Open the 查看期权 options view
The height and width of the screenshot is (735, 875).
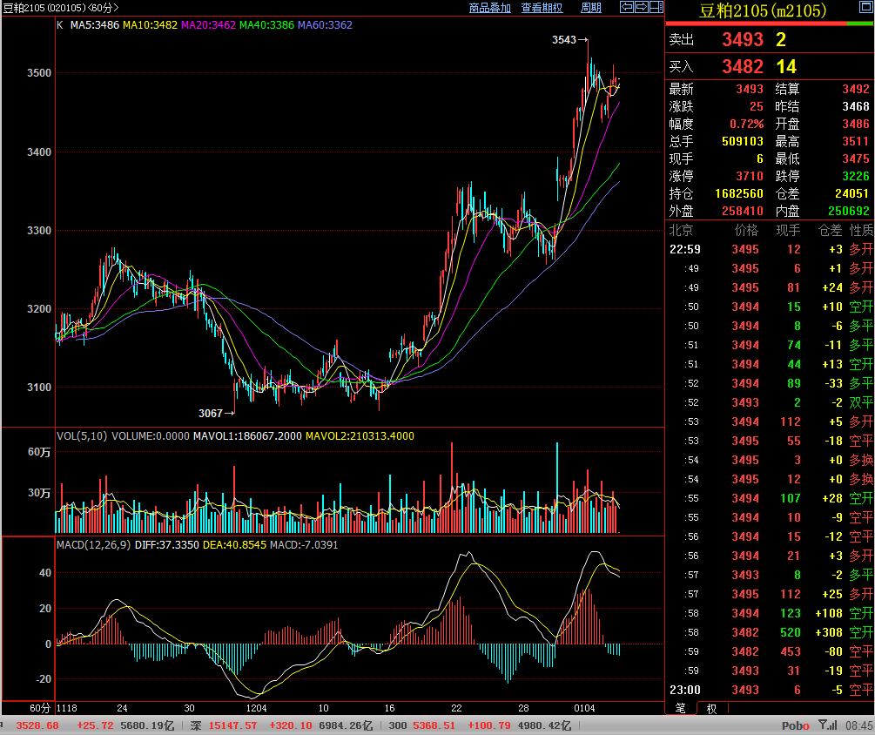tap(542, 8)
